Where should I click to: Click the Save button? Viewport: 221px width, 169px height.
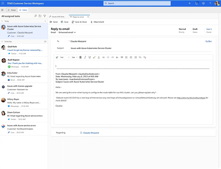coord(65,22)
